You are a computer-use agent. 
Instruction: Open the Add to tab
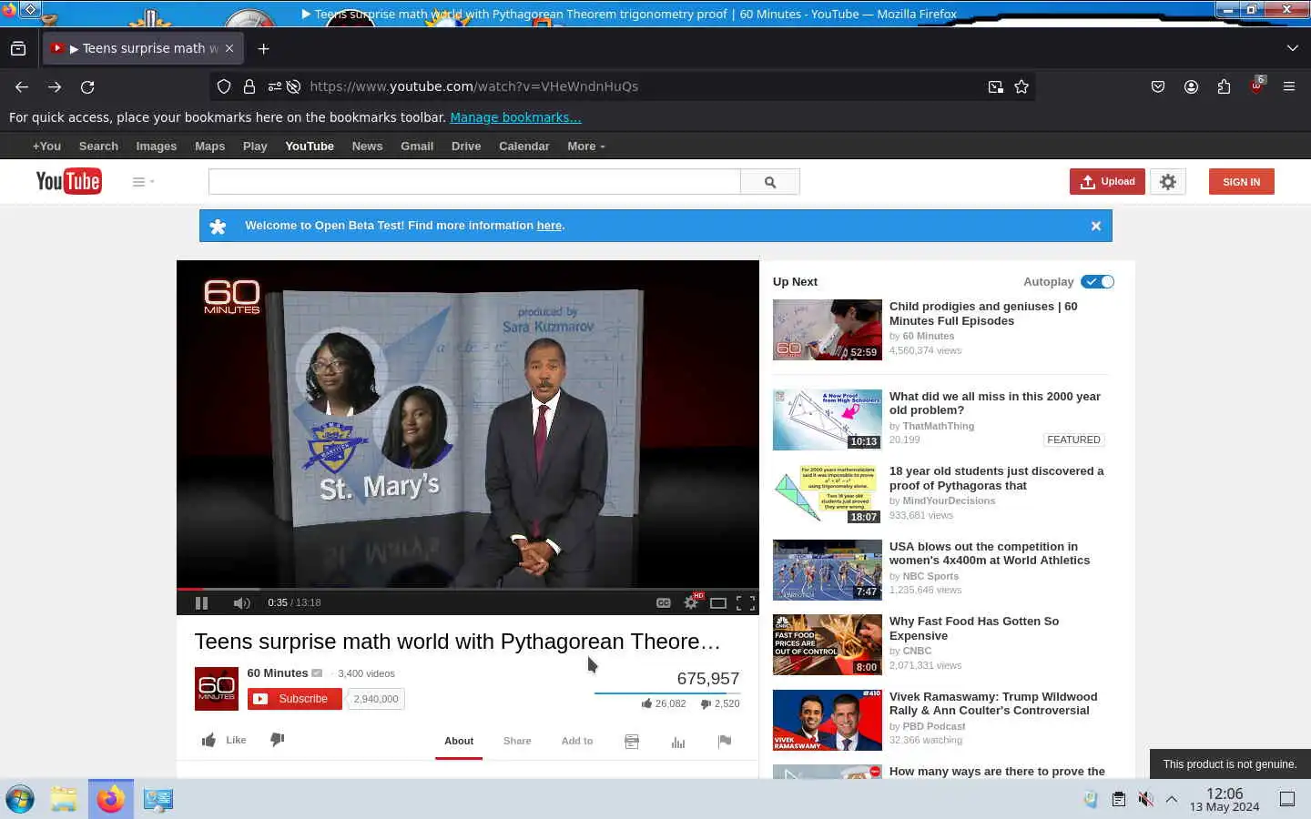[577, 741]
